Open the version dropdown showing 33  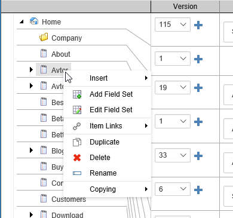click(173, 155)
